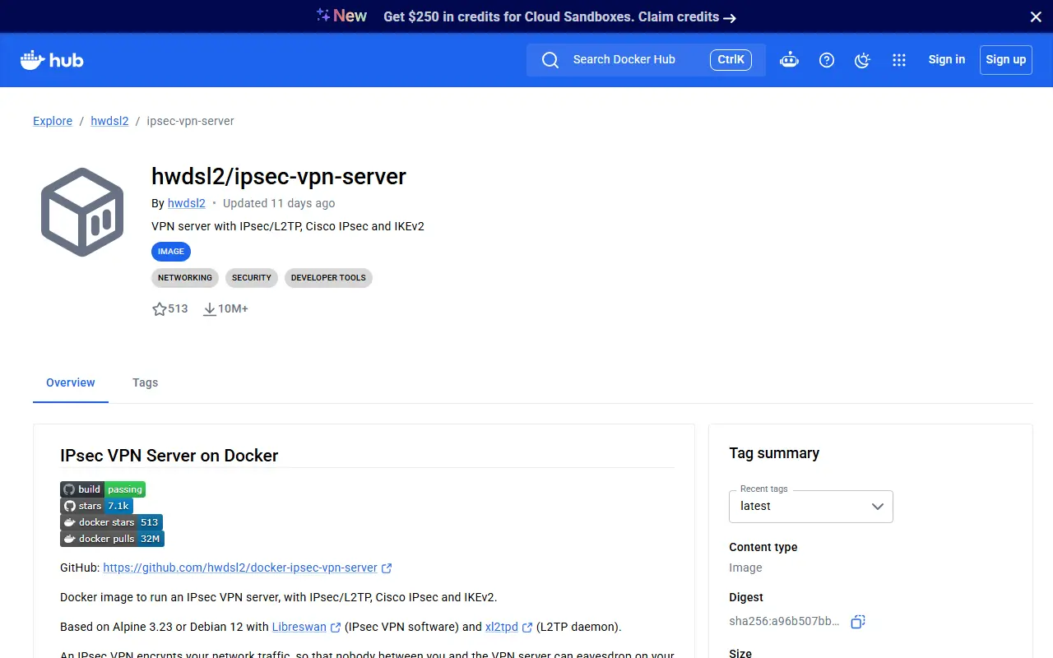Focus the Search Docker Hub field

(646, 60)
